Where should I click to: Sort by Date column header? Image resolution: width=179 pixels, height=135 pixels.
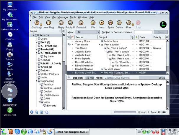click(145, 37)
